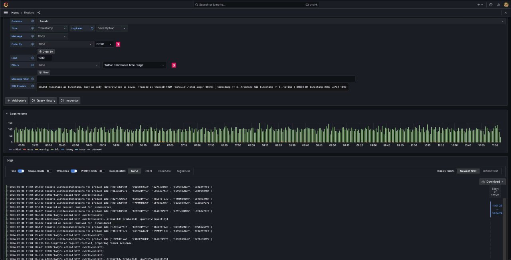Delete the Order By Time DESC clause

pyautogui.click(x=118, y=44)
